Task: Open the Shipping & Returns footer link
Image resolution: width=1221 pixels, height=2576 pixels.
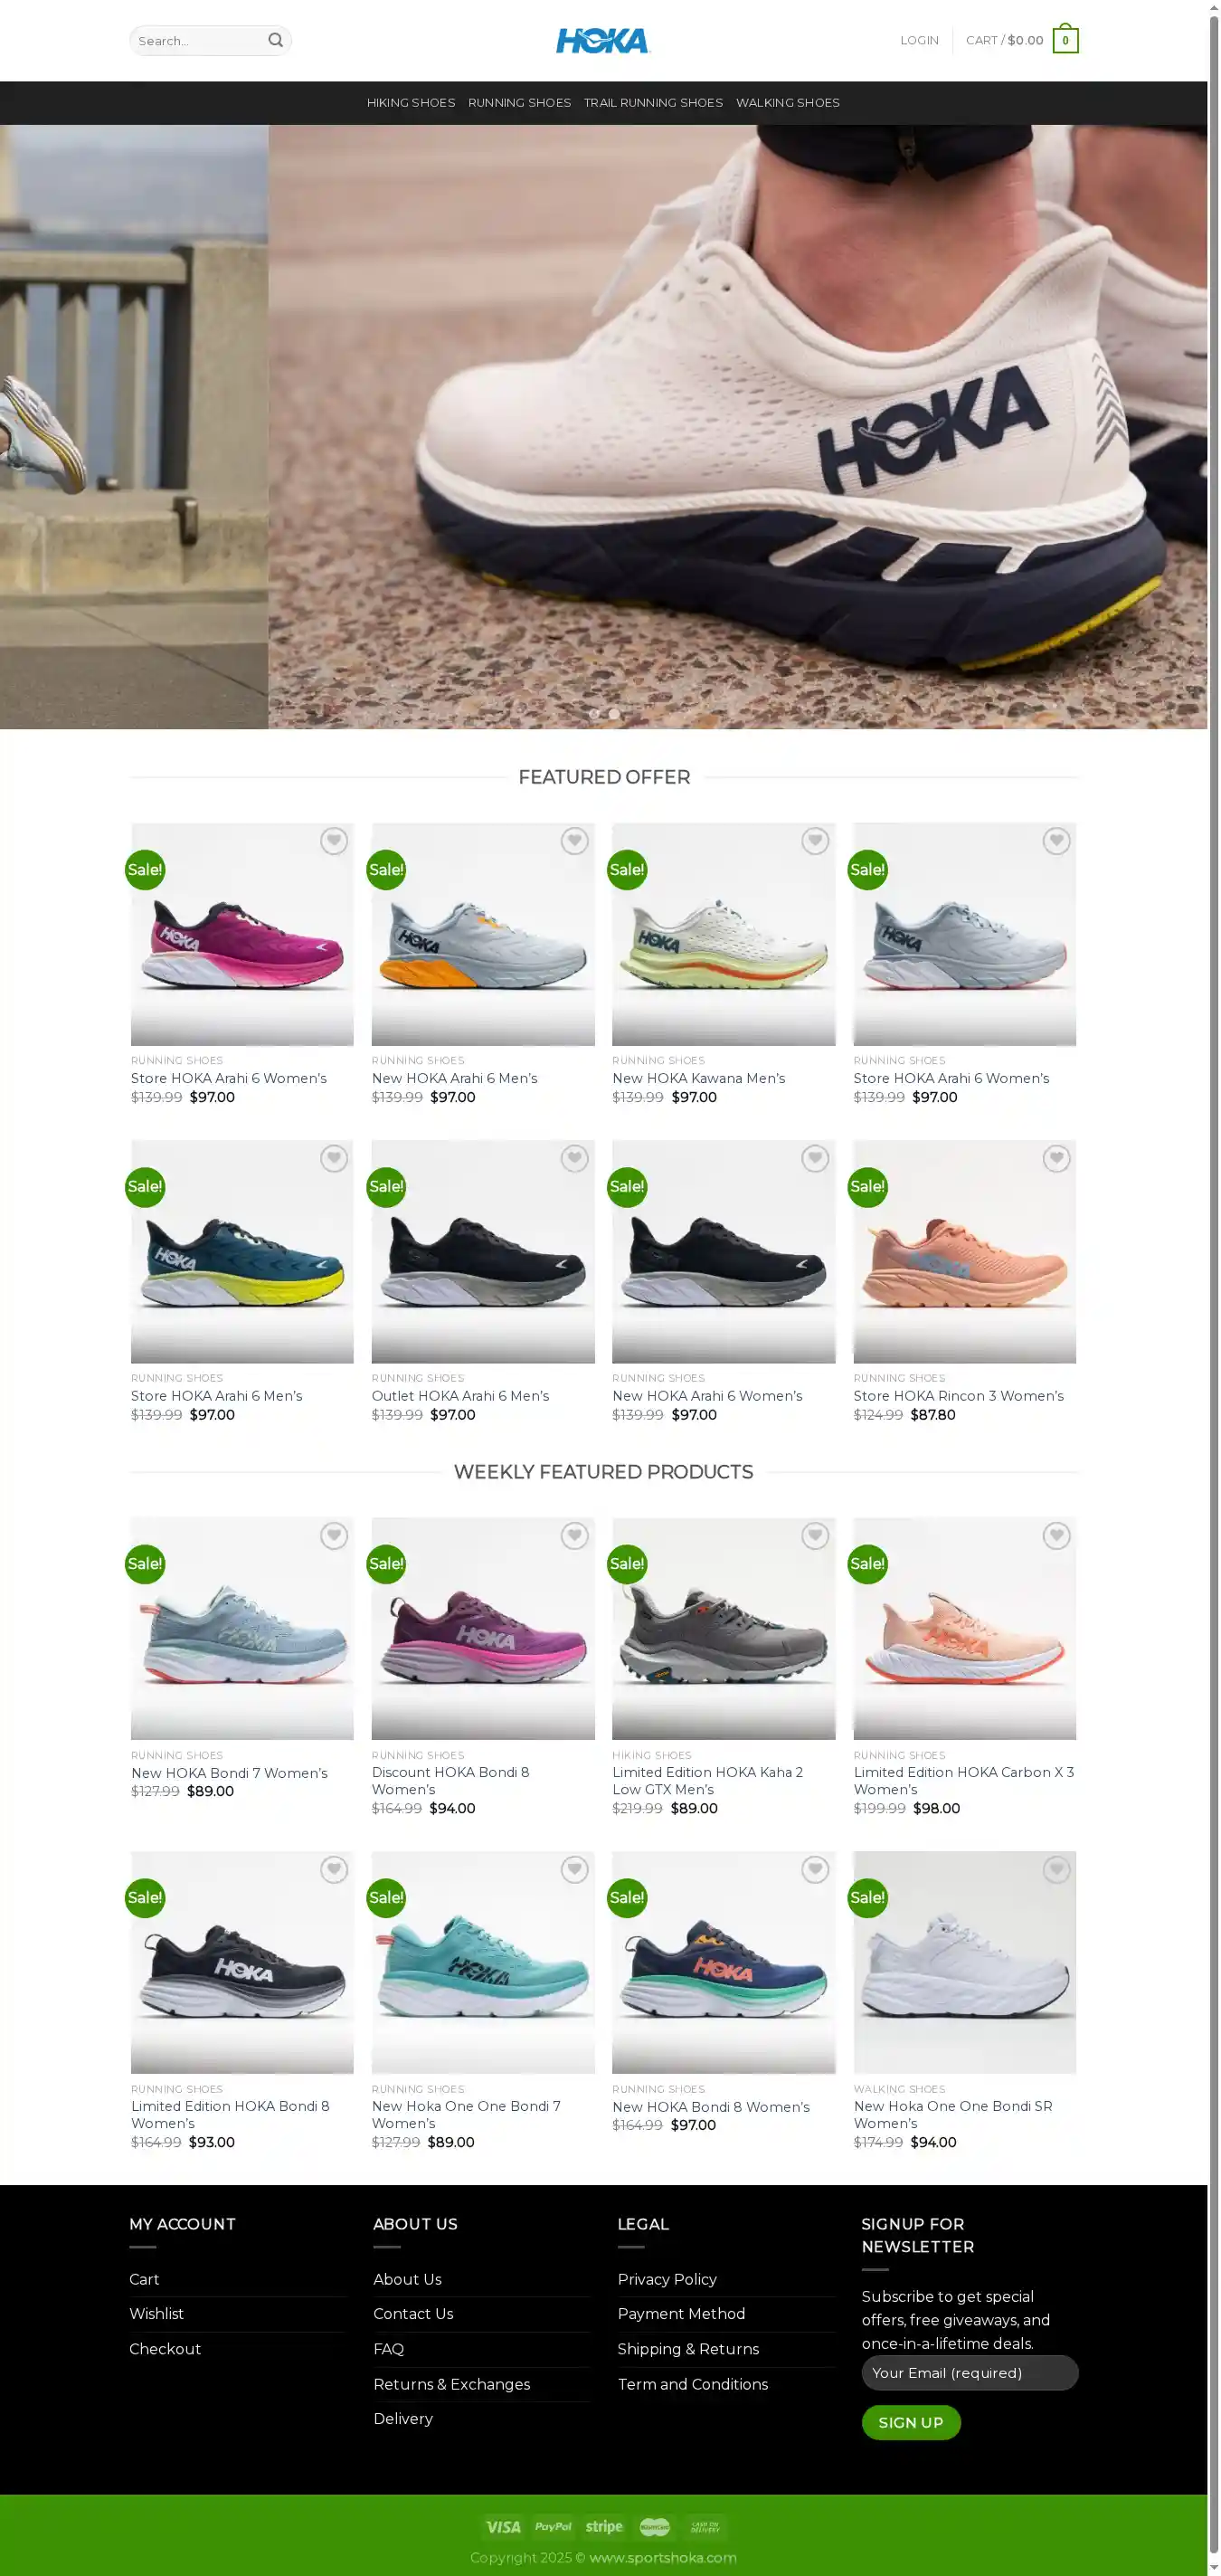Action: click(x=688, y=2349)
